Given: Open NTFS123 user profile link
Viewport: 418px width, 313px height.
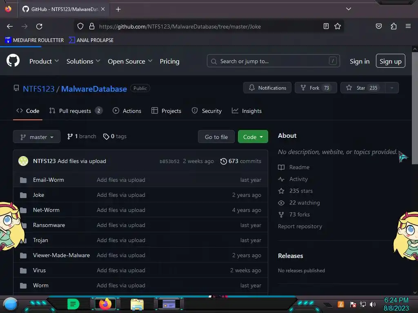Looking at the screenshot, I should [x=39, y=88].
